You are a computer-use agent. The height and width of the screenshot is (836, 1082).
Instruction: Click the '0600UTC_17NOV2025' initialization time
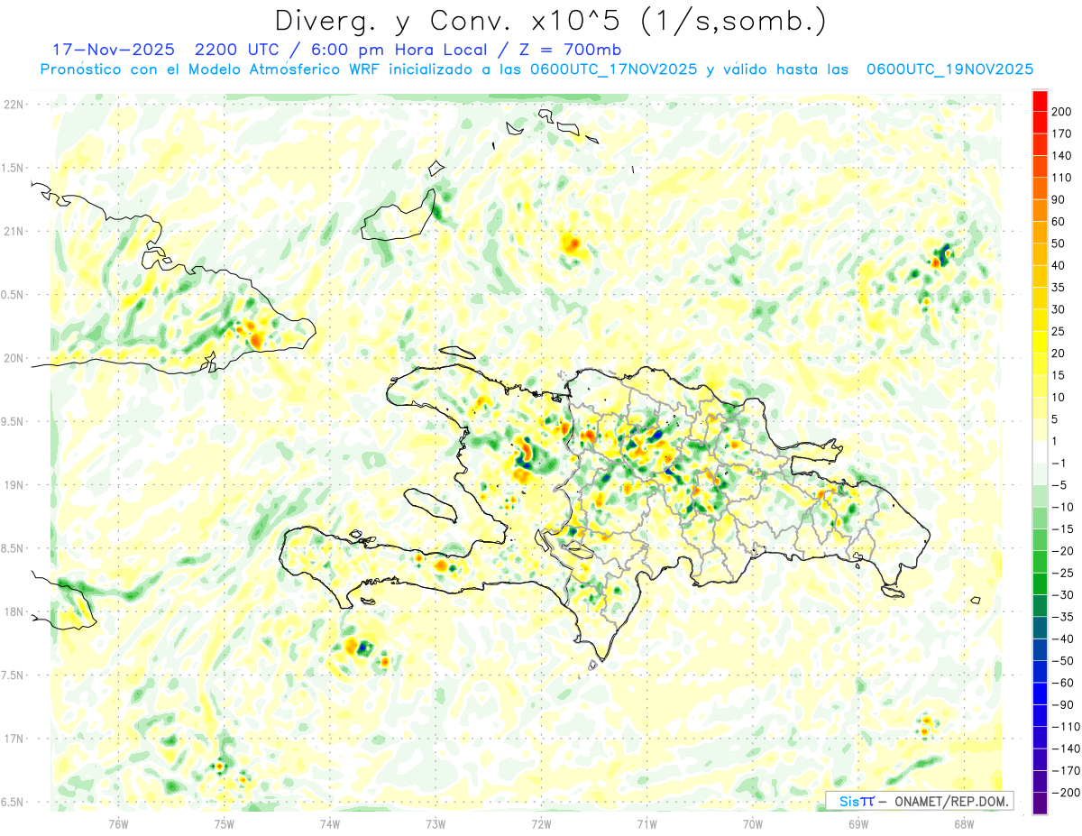pyautogui.click(x=613, y=69)
